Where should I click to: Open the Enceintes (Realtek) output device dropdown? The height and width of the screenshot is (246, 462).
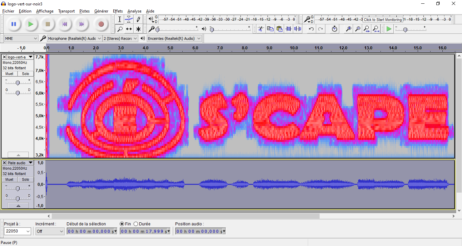click(x=174, y=39)
